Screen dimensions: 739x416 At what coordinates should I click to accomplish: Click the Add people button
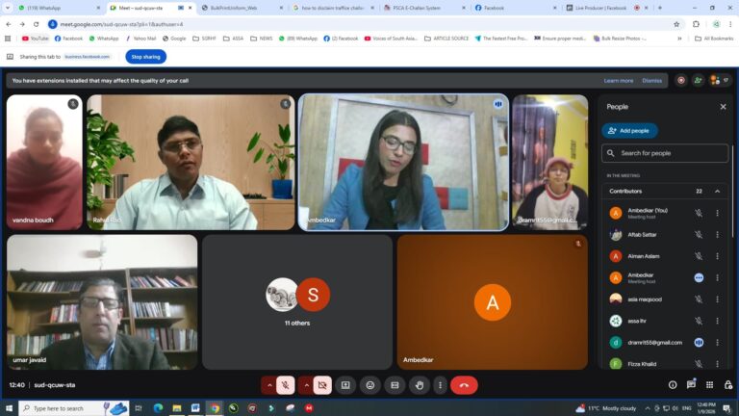tap(629, 130)
